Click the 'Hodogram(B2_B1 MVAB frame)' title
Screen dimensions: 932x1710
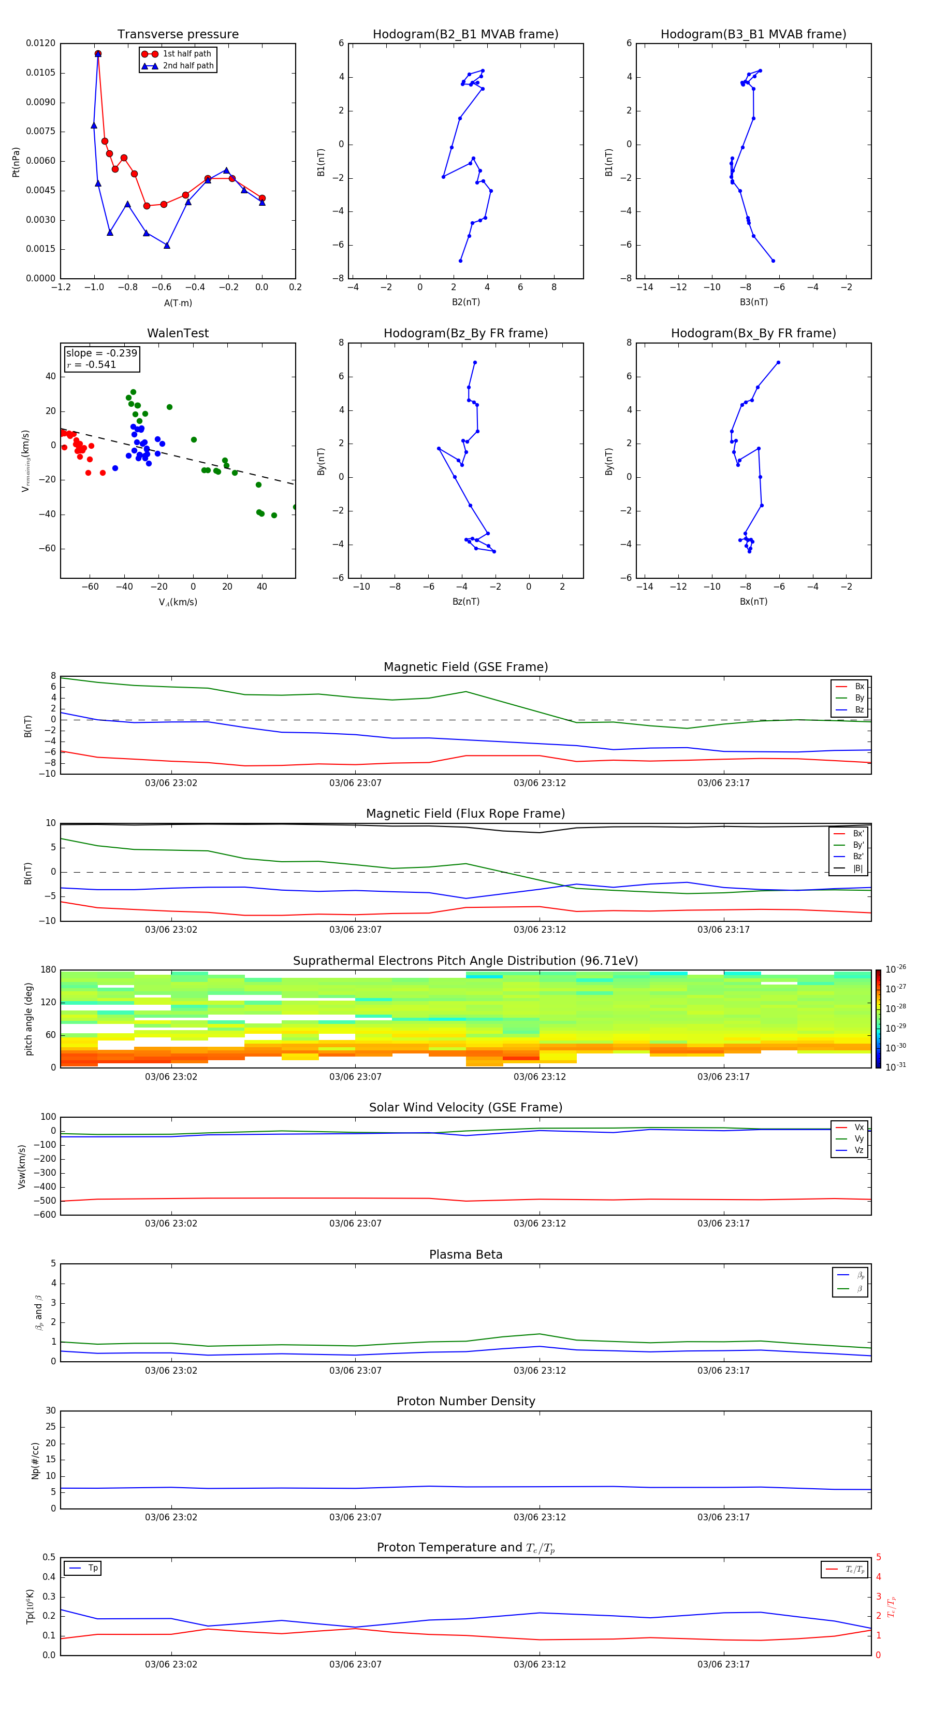coord(465,35)
